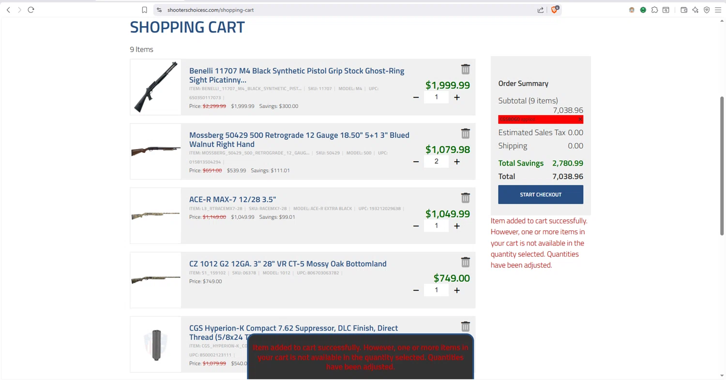This screenshot has height=380, width=726.
Task: Trash the CZ 1012 G2 item
Action: tap(465, 262)
